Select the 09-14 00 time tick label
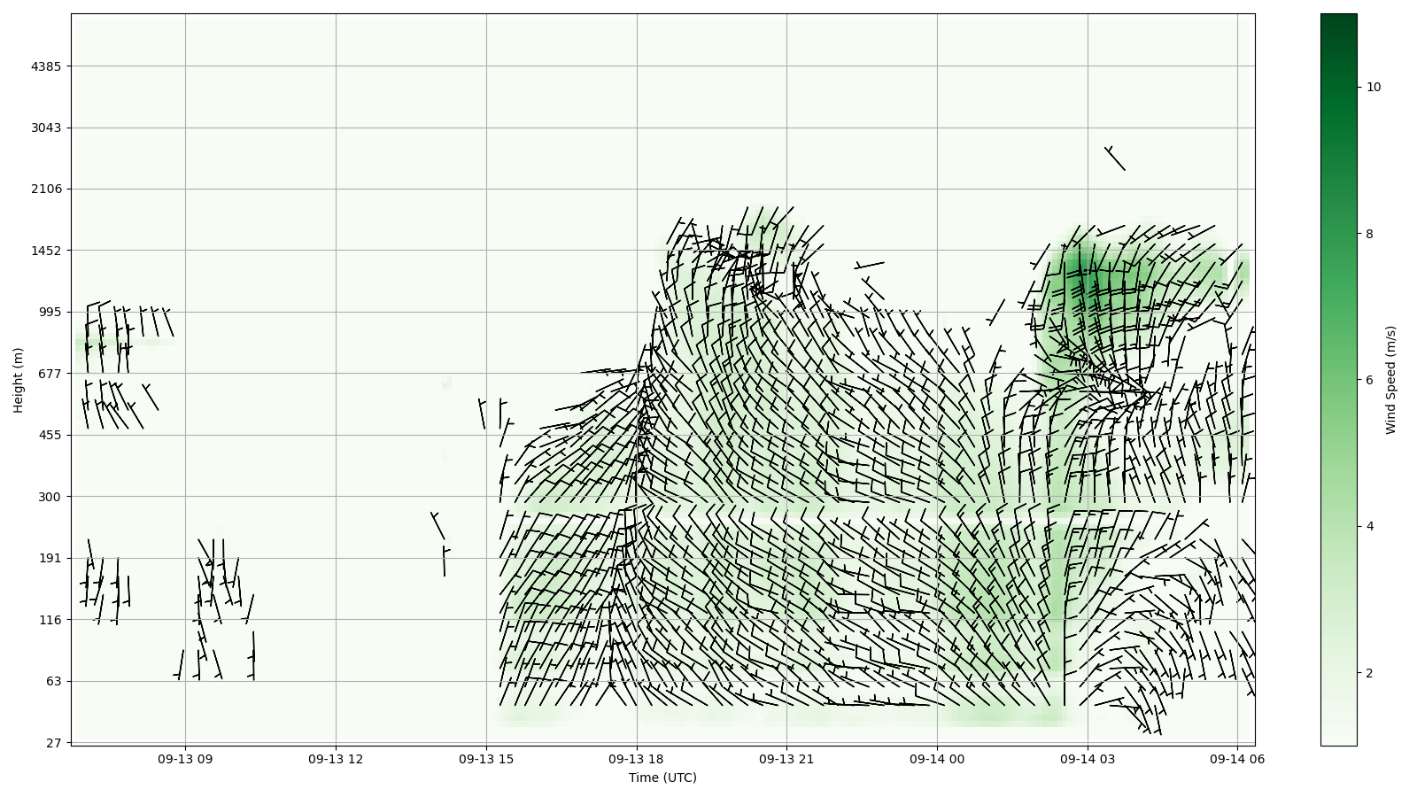The image size is (1417, 797). pyautogui.click(x=937, y=759)
